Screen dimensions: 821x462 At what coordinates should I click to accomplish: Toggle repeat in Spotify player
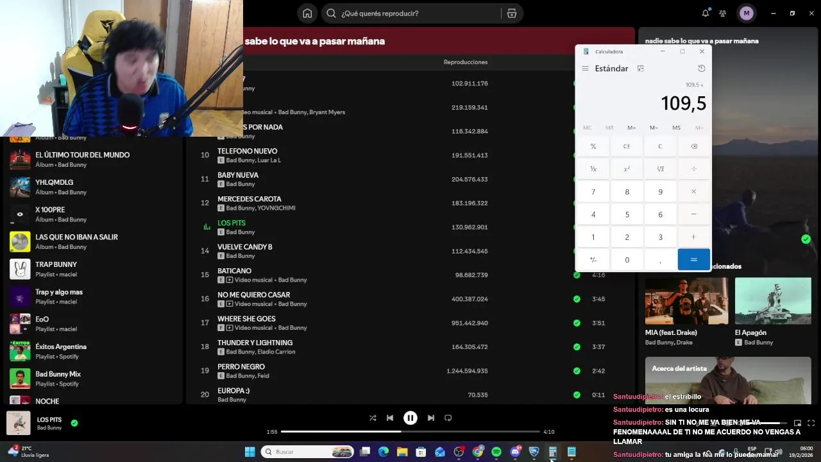coord(448,418)
